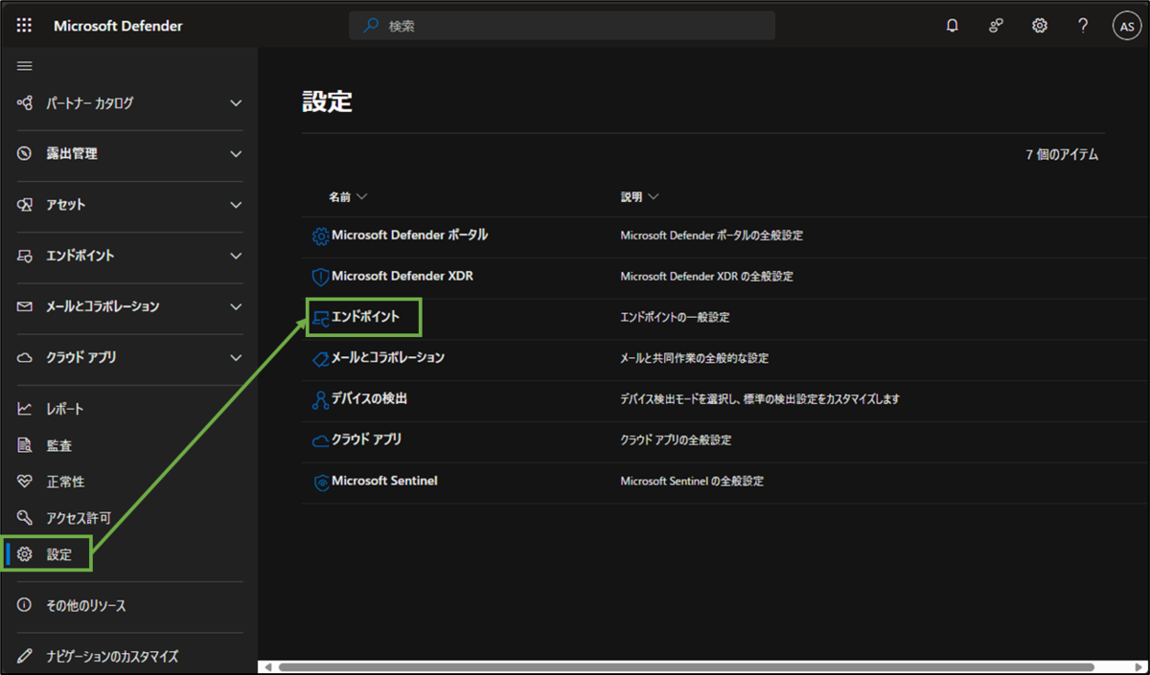Open Microsoft Sentinel settings link
The height and width of the screenshot is (675, 1150).
click(384, 481)
